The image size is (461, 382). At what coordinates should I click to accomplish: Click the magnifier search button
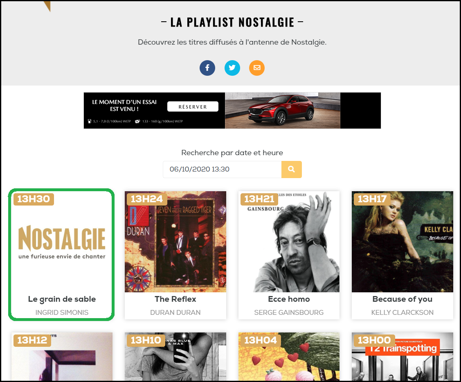(291, 169)
